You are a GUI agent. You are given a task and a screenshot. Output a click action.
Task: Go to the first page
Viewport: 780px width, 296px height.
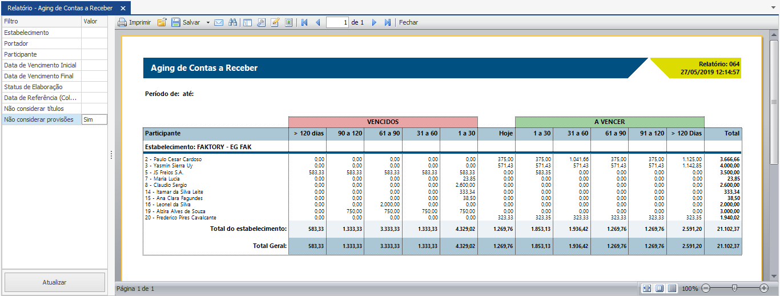[304, 22]
